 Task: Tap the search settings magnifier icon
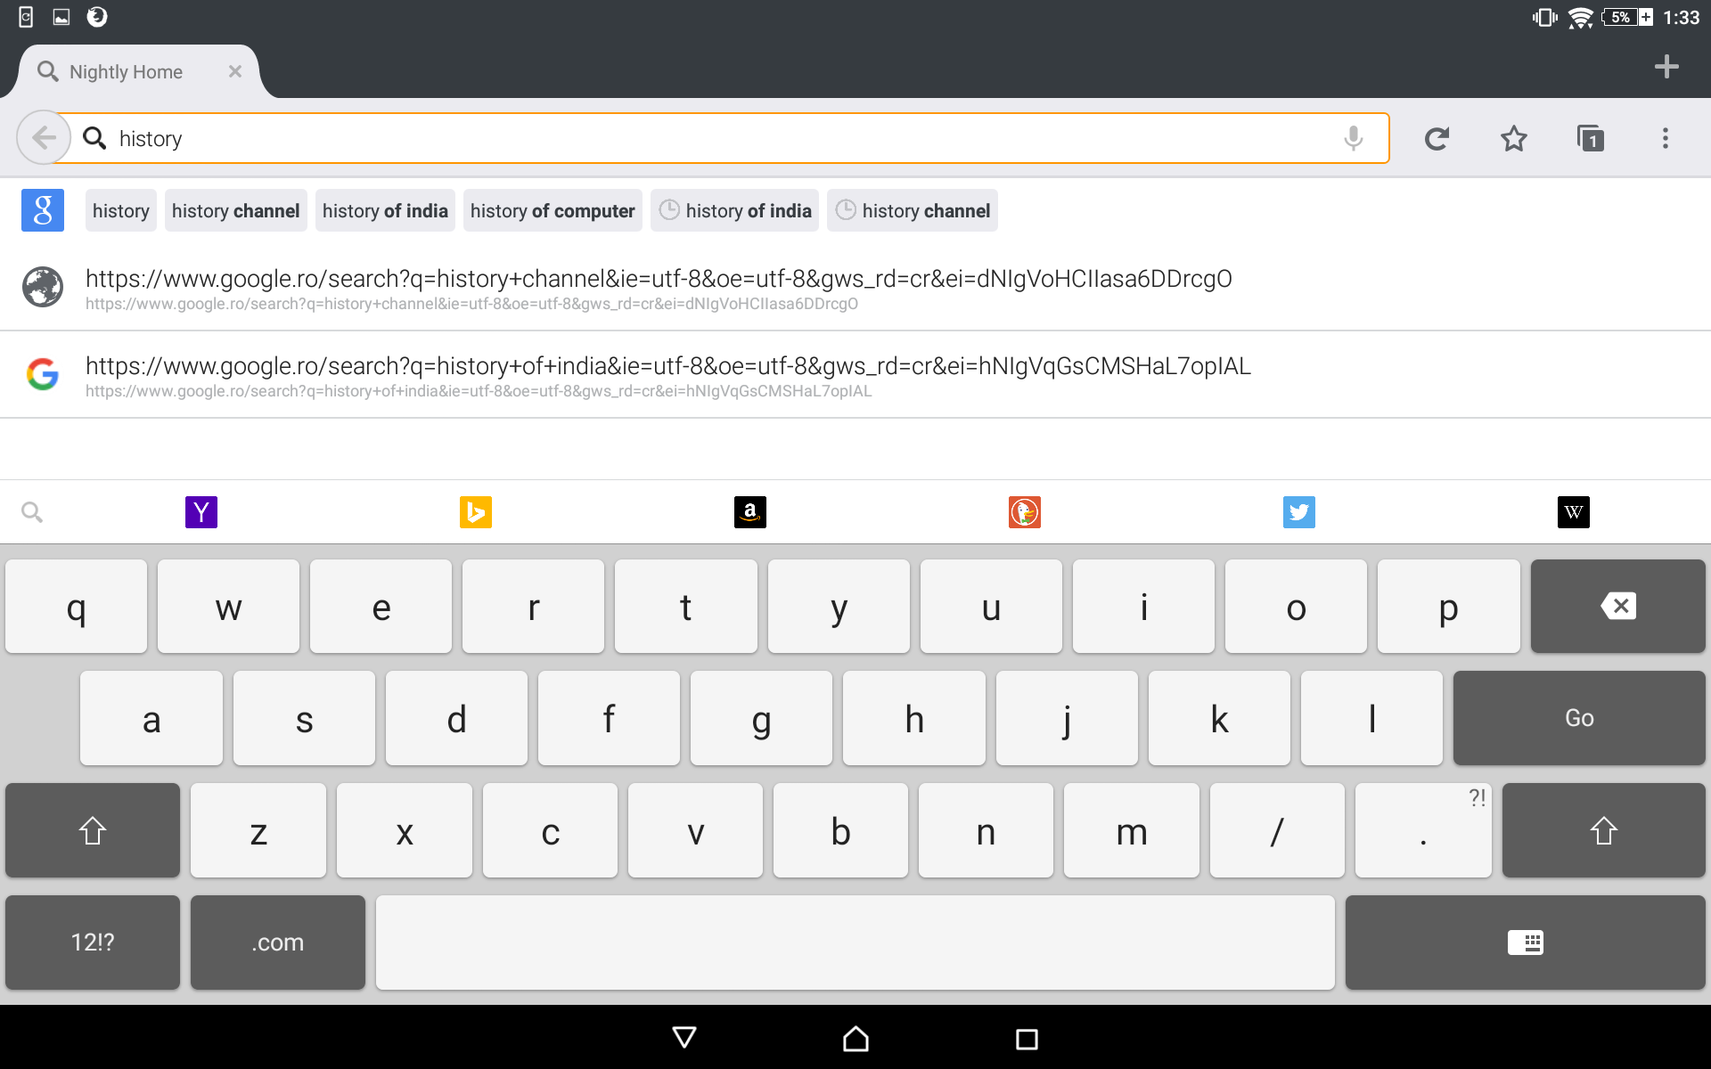[x=32, y=512]
